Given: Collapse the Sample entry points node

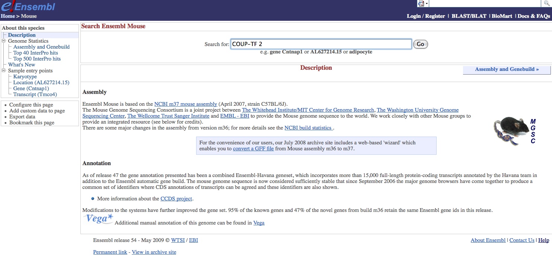Looking at the screenshot, I should point(4,71).
